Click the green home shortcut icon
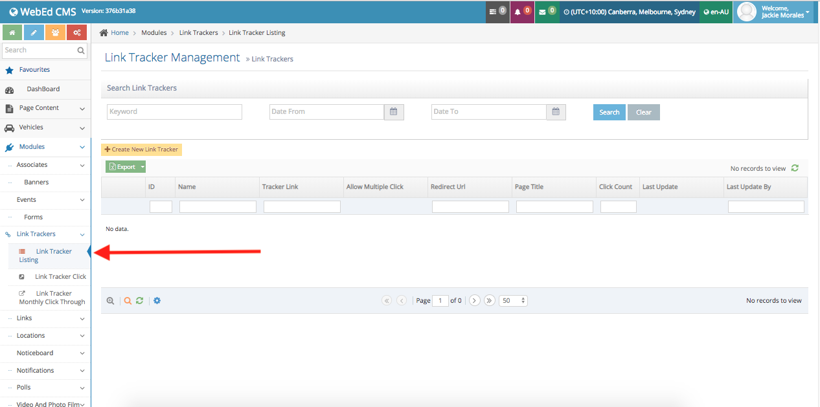This screenshot has height=407, width=820. (12, 32)
